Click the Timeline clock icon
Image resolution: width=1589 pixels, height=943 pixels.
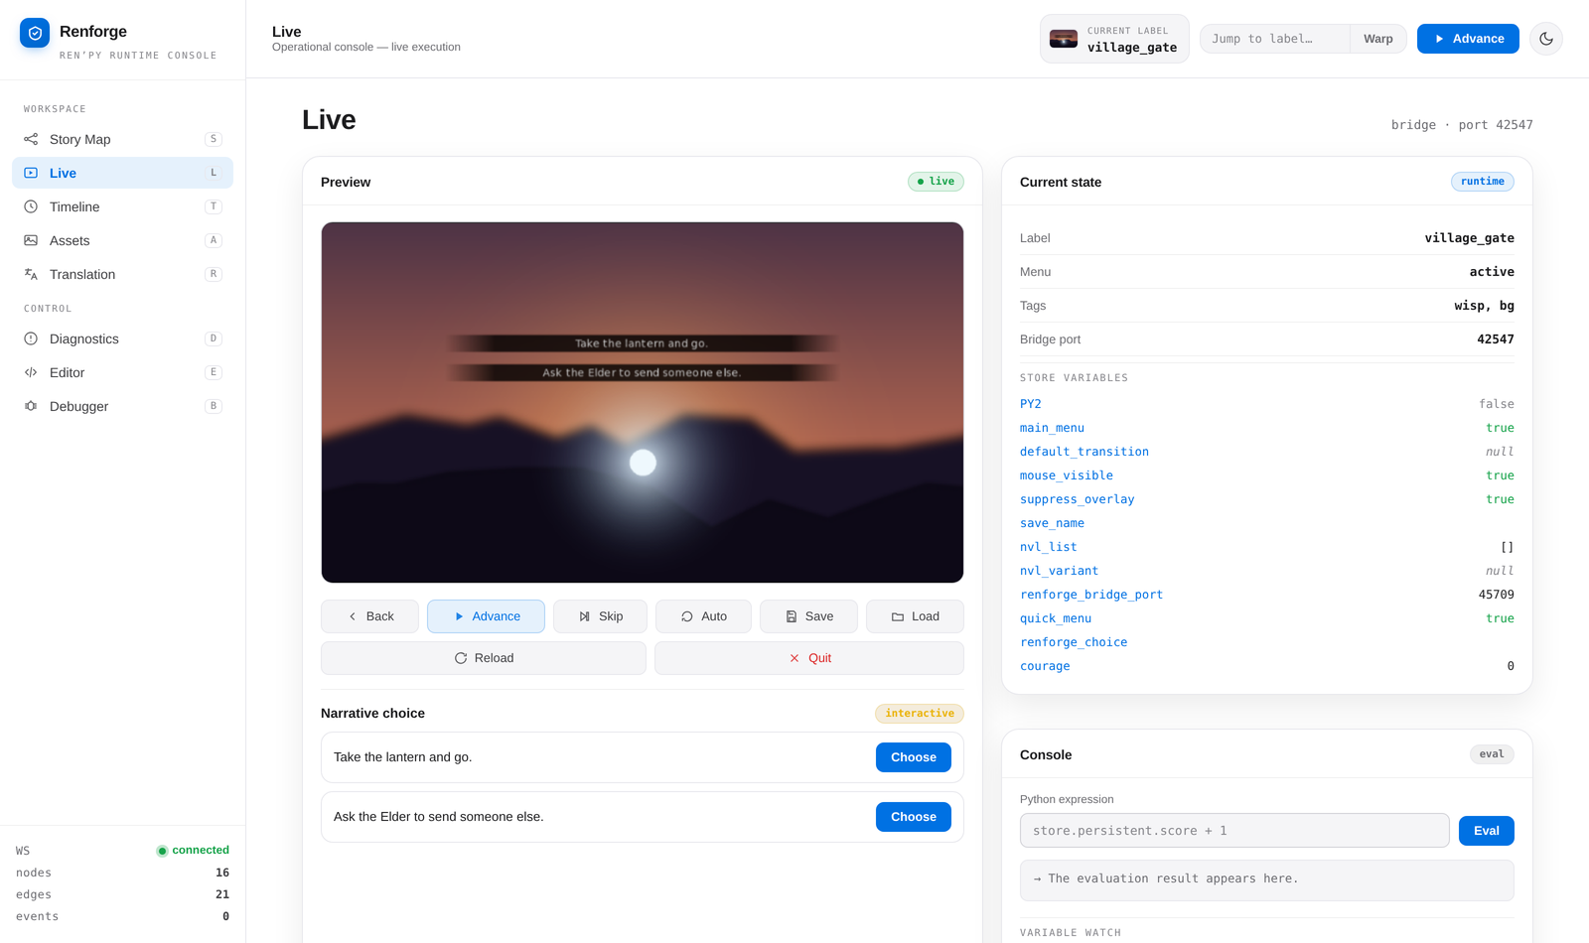tap(31, 206)
